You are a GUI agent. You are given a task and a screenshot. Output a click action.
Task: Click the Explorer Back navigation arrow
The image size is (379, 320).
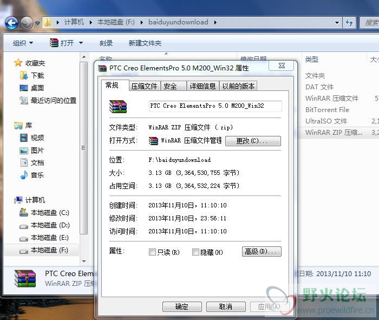click(11, 23)
